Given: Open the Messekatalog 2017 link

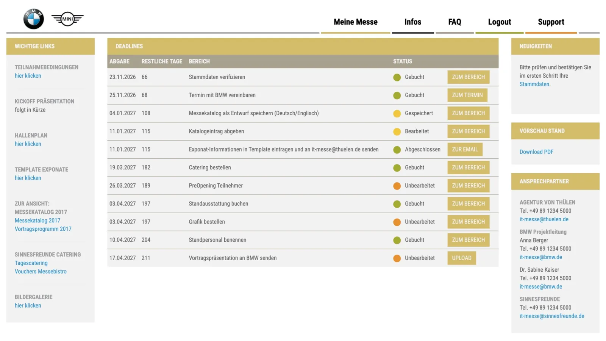Looking at the screenshot, I should [37, 221].
